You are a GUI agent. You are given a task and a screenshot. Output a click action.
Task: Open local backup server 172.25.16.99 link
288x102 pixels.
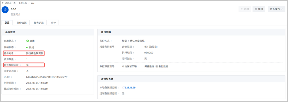click(x=129, y=88)
